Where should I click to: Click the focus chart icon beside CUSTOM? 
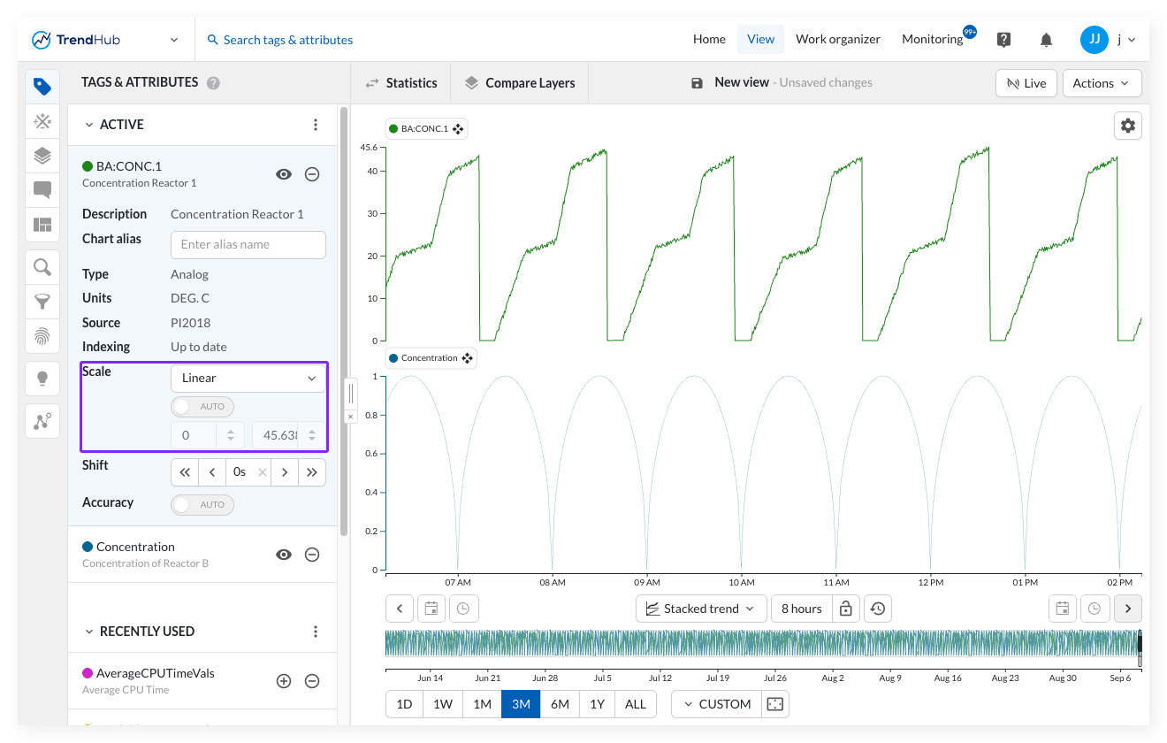coord(775,704)
